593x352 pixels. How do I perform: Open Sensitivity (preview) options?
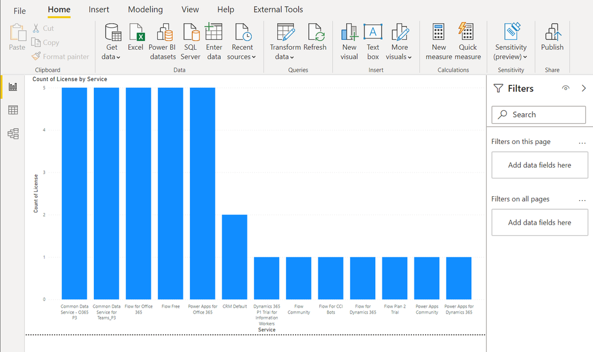tap(511, 41)
